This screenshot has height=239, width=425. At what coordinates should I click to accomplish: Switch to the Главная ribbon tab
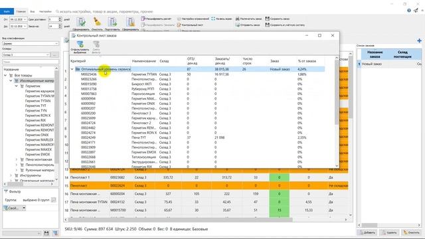point(21,11)
